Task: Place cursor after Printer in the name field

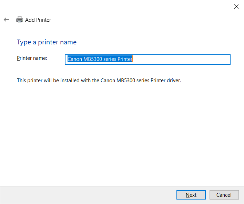Action: tap(133, 59)
